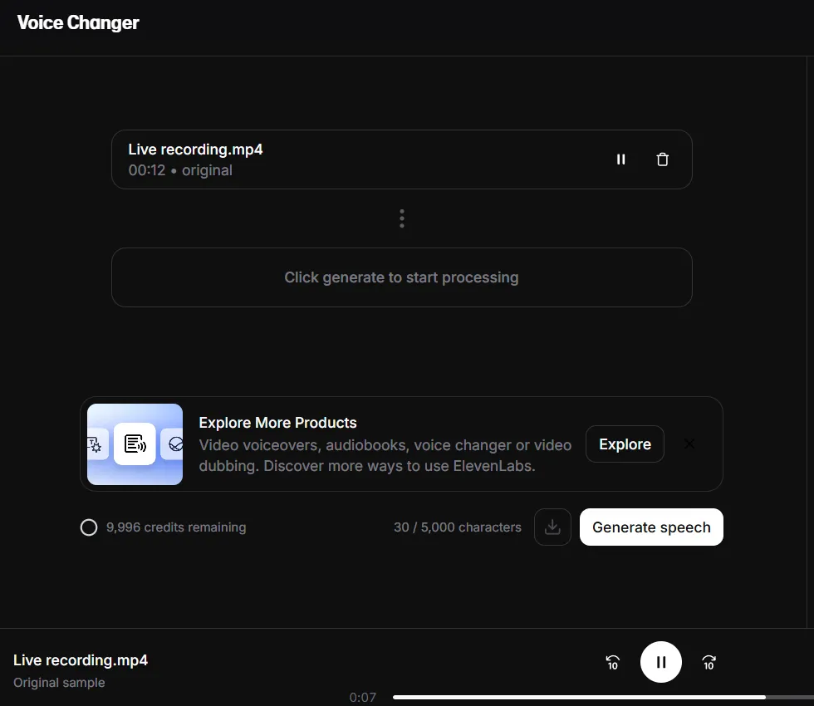The width and height of the screenshot is (814, 706).
Task: Click the Live recording.mp4 title in bottom player
Action: 81,660
